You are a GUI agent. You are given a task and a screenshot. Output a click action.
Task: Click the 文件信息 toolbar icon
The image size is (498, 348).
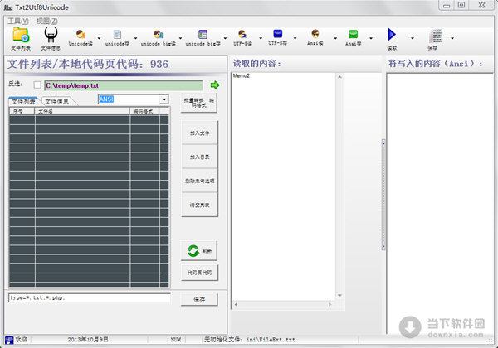tap(51, 36)
